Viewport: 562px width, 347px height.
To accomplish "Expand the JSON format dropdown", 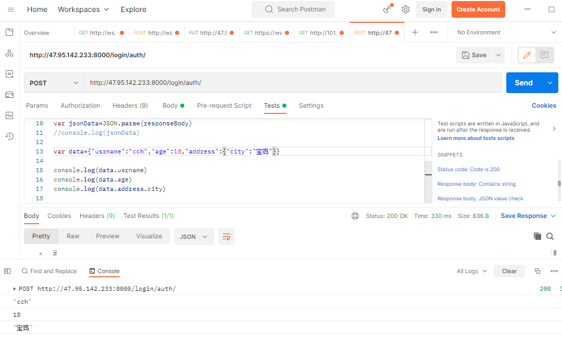I will point(193,237).
